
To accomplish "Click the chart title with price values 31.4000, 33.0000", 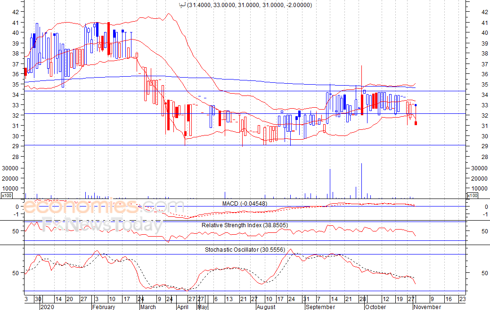I will pyautogui.click(x=246, y=5).
